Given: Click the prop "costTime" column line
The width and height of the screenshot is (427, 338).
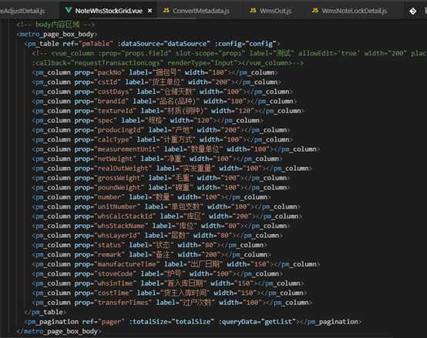Looking at the screenshot, I should [x=170, y=293].
